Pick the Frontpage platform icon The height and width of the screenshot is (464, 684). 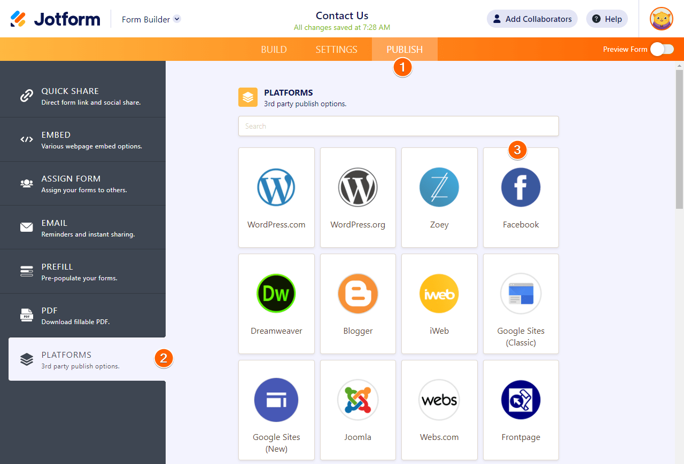pos(521,399)
